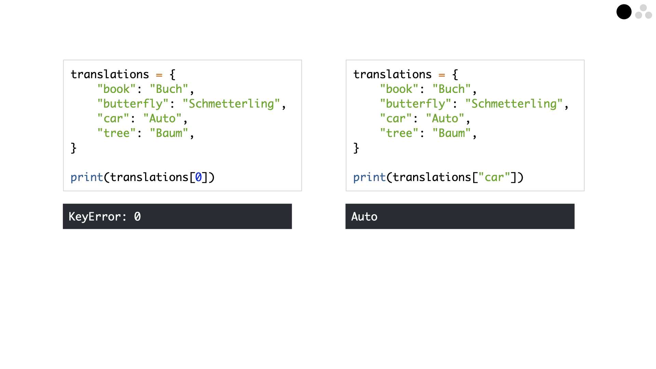Image resolution: width=656 pixels, height=369 pixels.
Task: Click "butterfly" key in left code block
Action: pyautogui.click(x=133, y=104)
